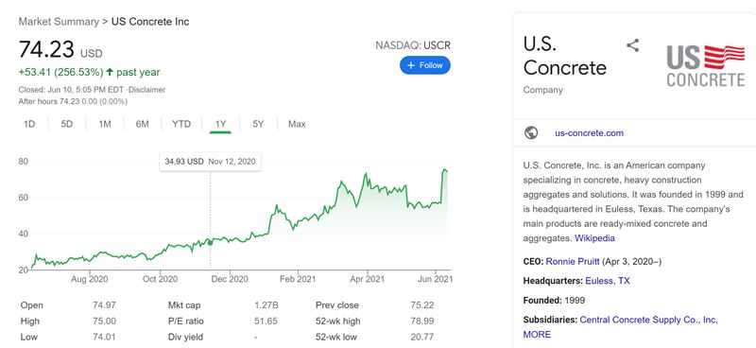Click the share icon beside U.S. Concrete
The height and width of the screenshot is (348, 756).
(x=632, y=45)
